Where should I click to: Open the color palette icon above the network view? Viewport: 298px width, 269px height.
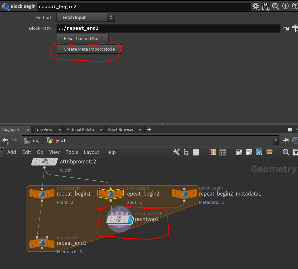click(x=213, y=152)
